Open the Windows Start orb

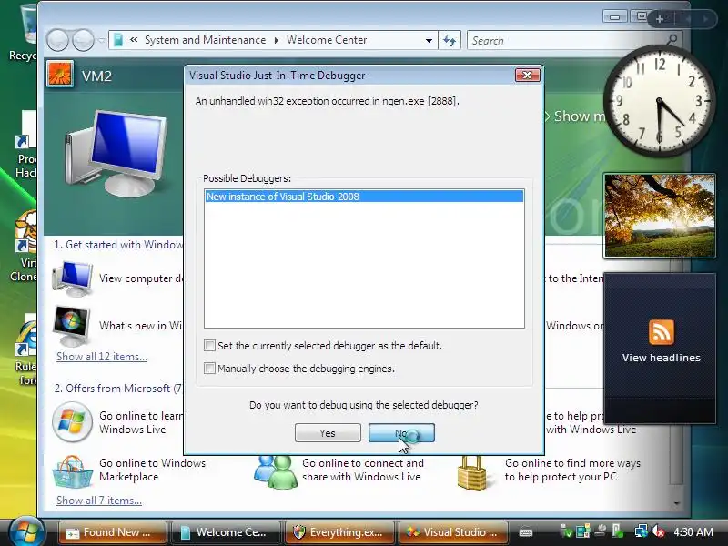26,532
